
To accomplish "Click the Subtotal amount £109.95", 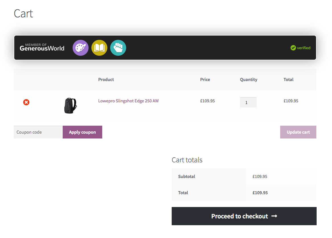I will coord(260,177).
